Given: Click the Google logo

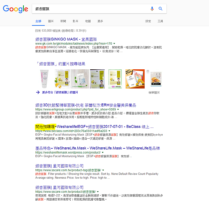Looking at the screenshot, I should [x=15, y=9].
